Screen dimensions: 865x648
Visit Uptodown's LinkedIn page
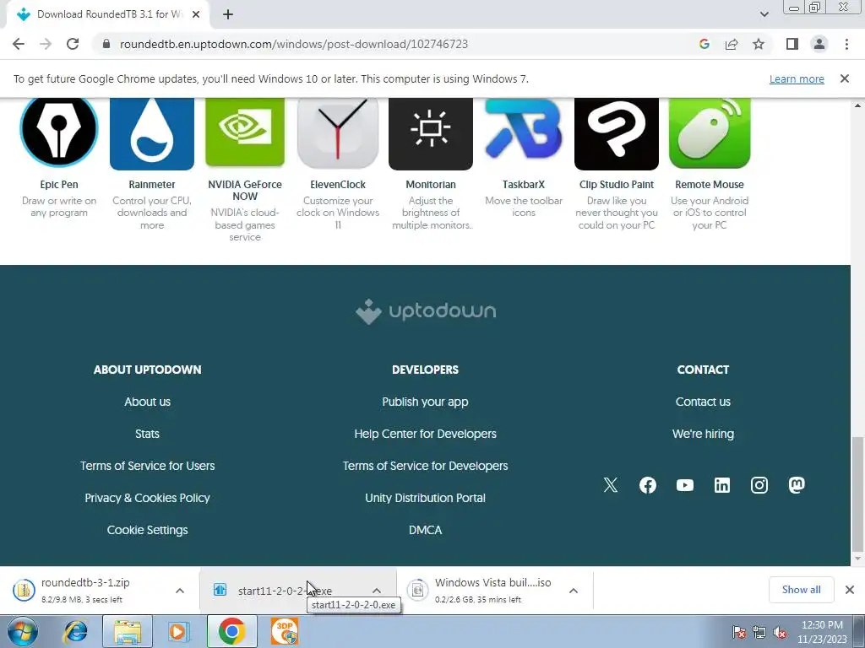722,485
